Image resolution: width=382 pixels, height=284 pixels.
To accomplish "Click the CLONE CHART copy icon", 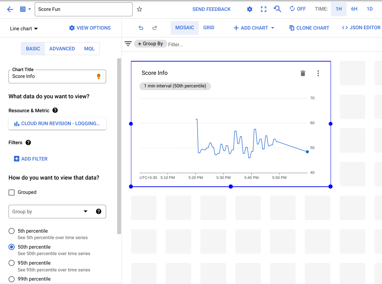I will (292, 28).
